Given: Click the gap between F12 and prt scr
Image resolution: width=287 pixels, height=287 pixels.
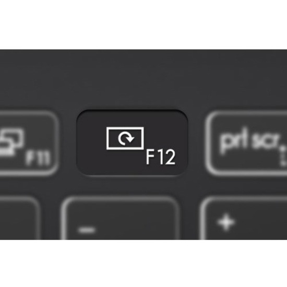Looking at the screenshot, I should [x=197, y=143].
